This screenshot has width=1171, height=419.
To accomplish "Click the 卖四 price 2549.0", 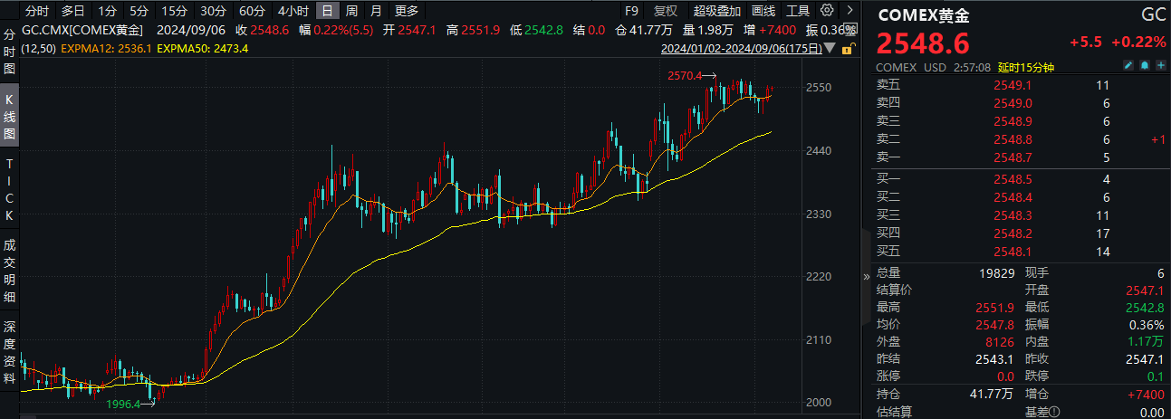I will pyautogui.click(x=1013, y=103).
